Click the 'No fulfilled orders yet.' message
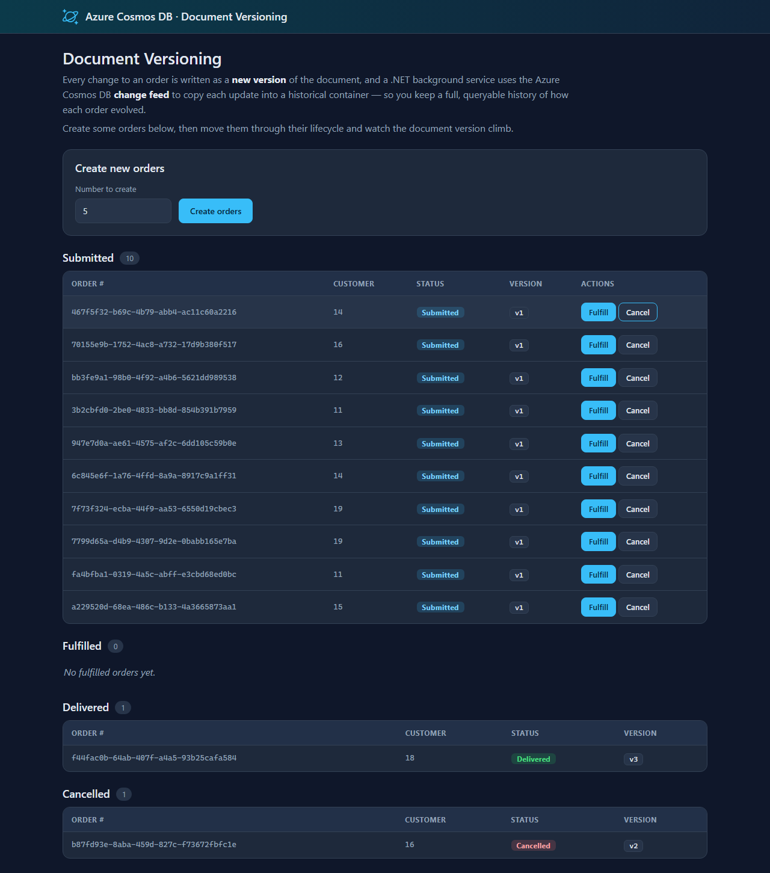 pyautogui.click(x=109, y=672)
